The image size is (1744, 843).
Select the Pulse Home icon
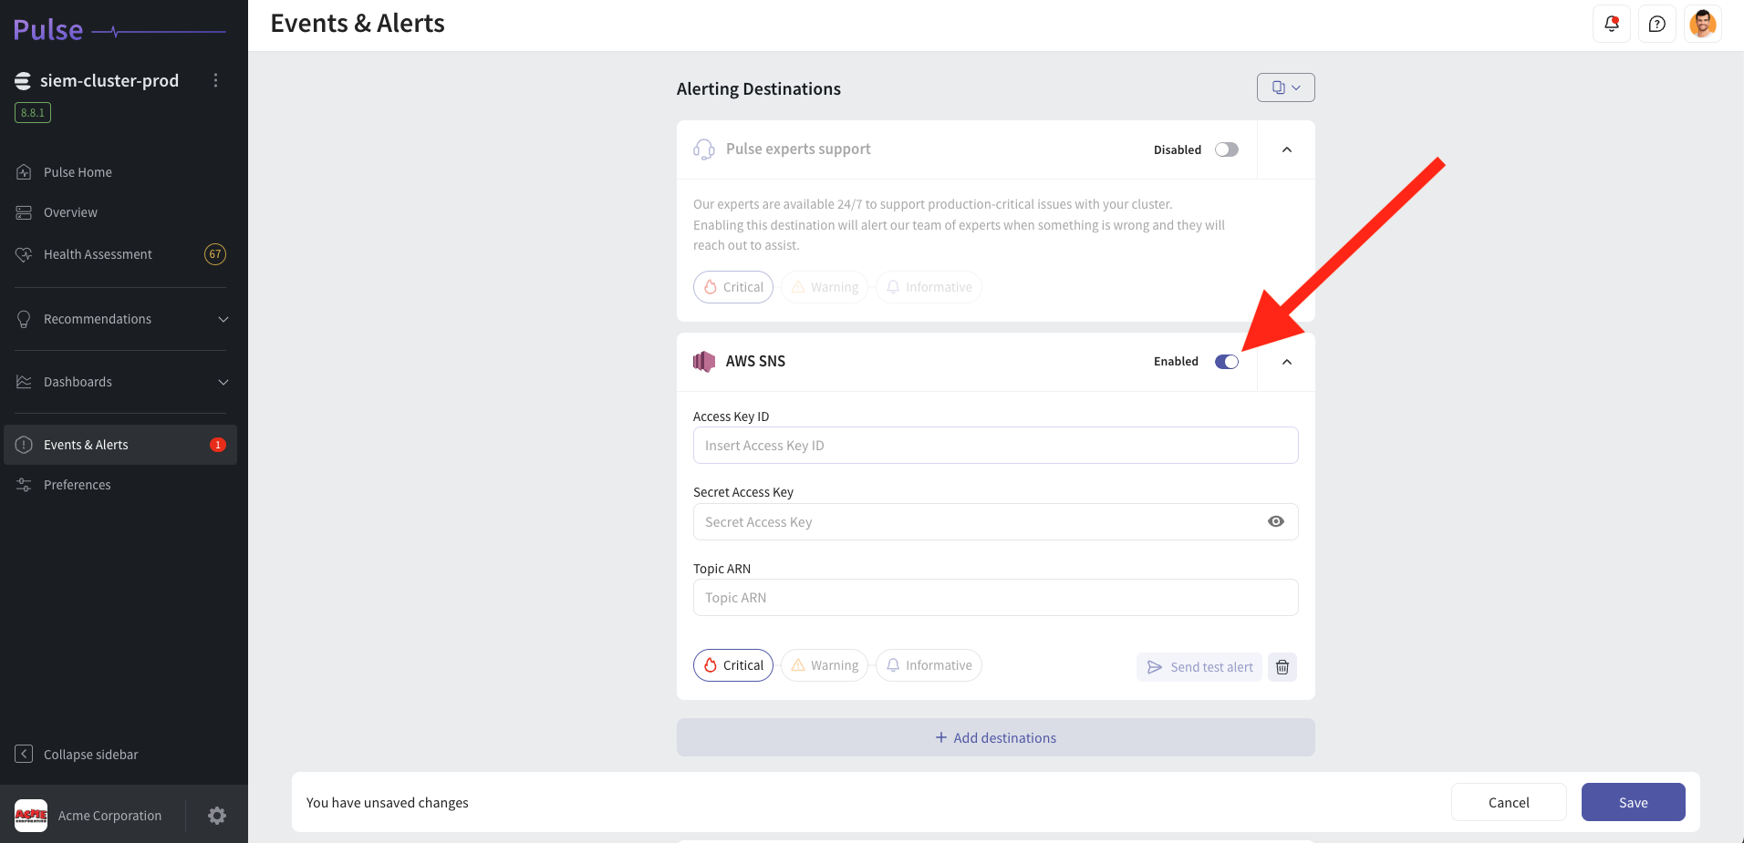tap(24, 171)
